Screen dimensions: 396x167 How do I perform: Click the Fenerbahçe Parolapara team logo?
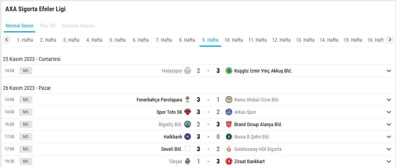[x=188, y=100]
